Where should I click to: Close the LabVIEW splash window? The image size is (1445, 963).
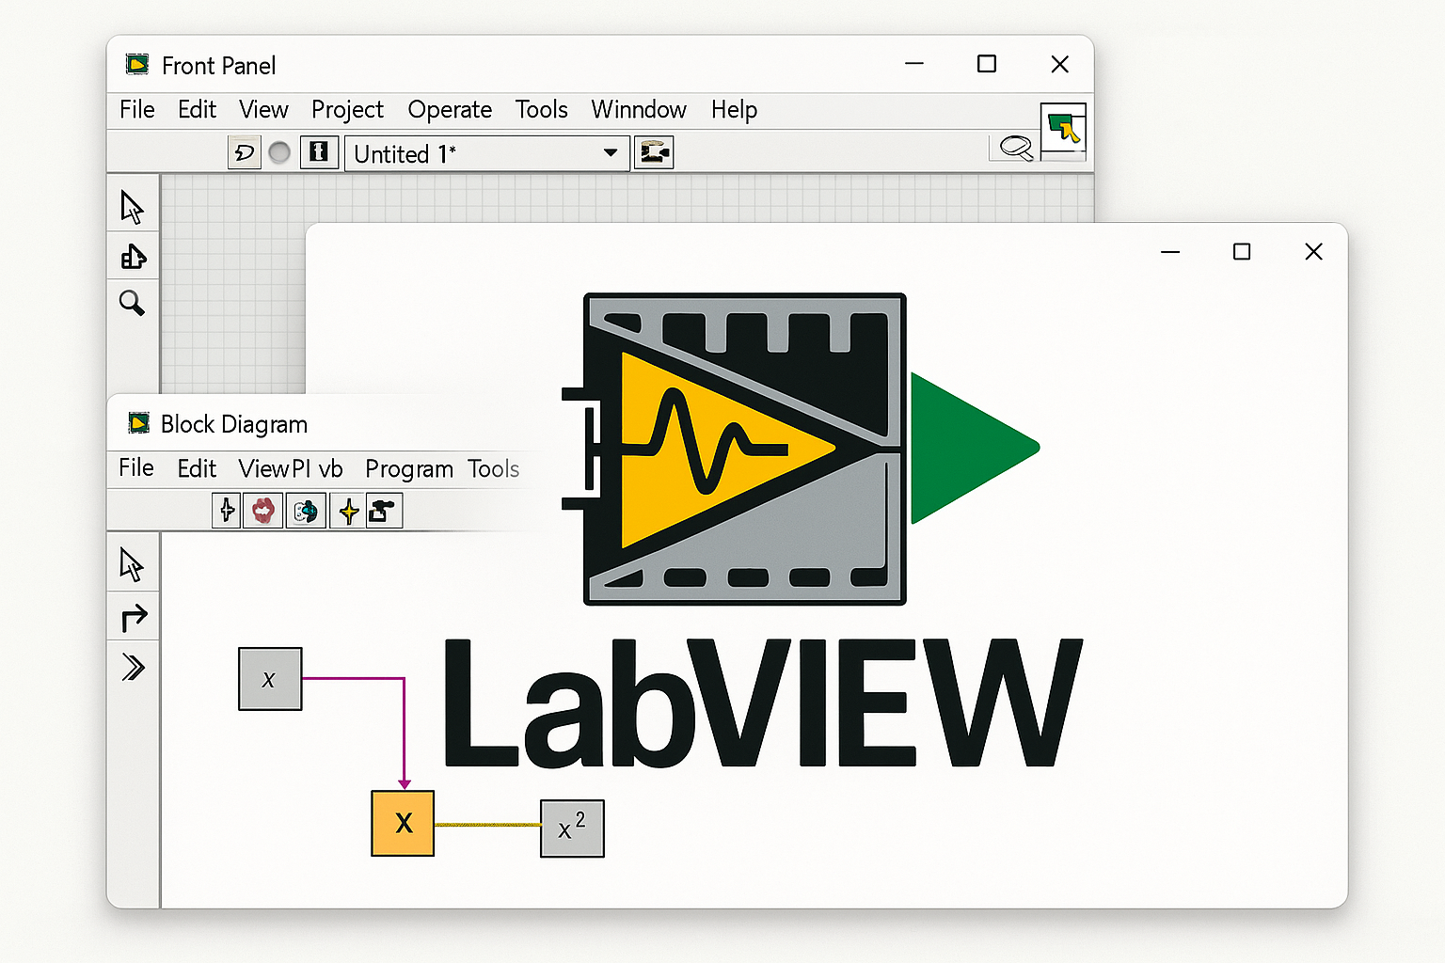(1314, 252)
